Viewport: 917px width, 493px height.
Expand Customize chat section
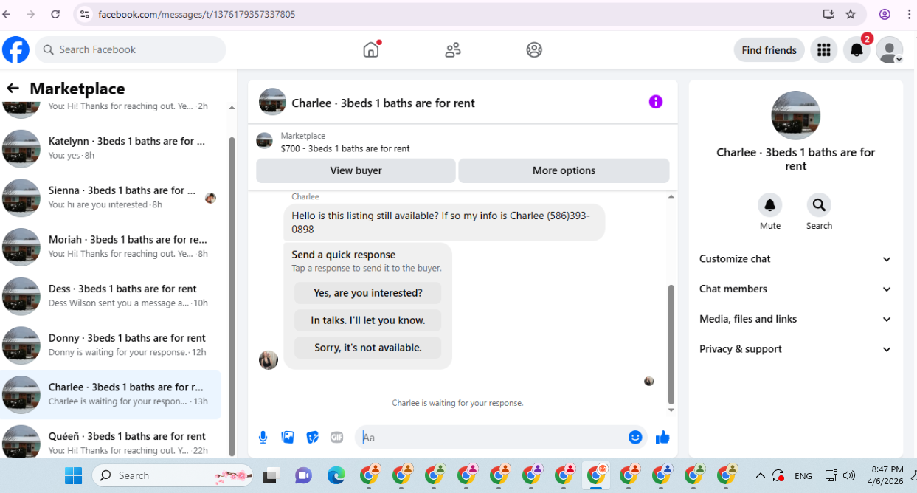coord(795,259)
